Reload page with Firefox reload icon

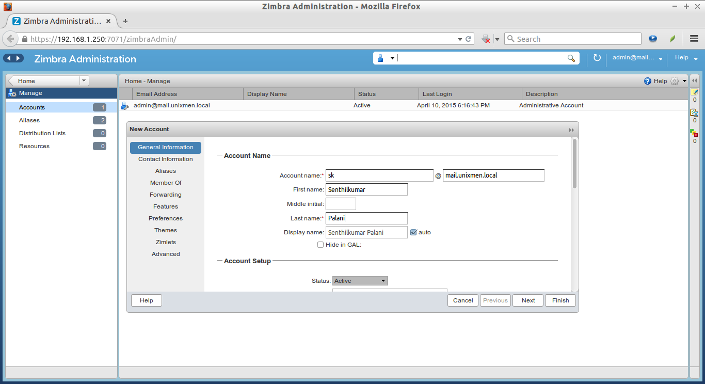pos(469,39)
